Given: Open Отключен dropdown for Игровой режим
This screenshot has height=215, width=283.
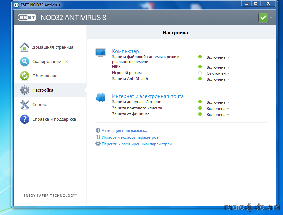Looking at the screenshot, I should tap(218, 73).
